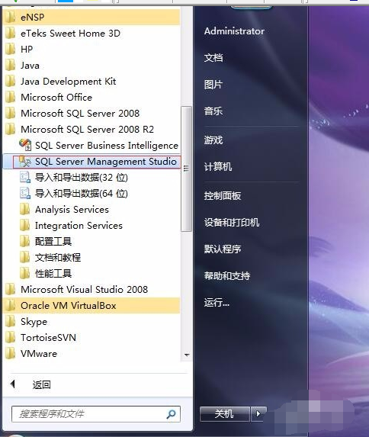Viewport: 369px width, 437px height.
Task: Expand the Analysis Services subfolder
Action: 91,209
